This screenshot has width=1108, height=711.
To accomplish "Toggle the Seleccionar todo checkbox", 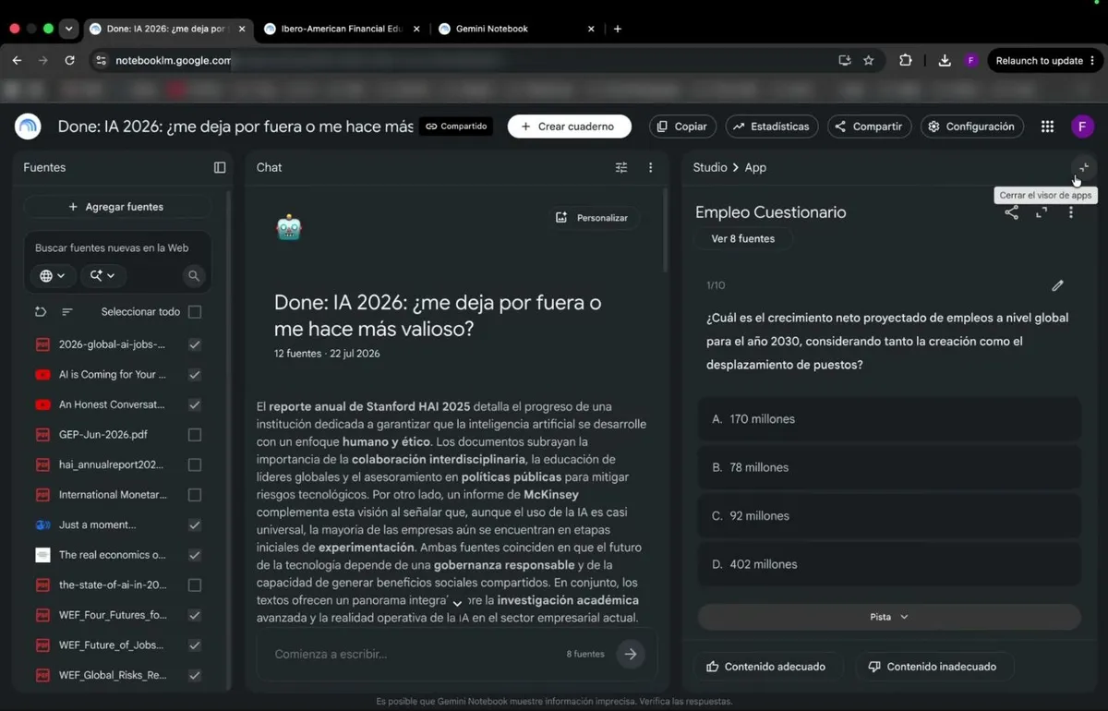I will [x=195, y=312].
